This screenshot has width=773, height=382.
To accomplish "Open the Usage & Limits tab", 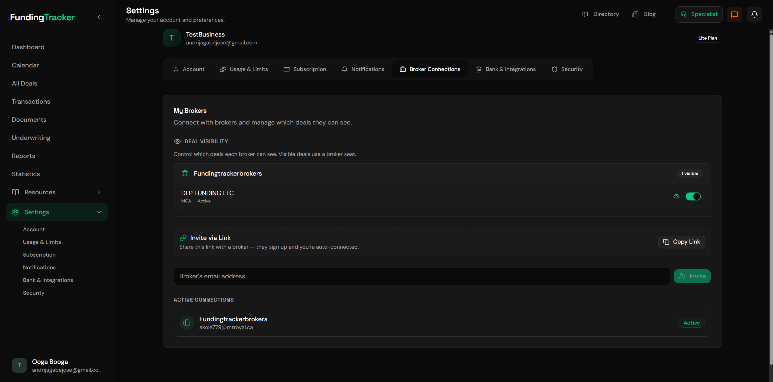I will pyautogui.click(x=244, y=69).
